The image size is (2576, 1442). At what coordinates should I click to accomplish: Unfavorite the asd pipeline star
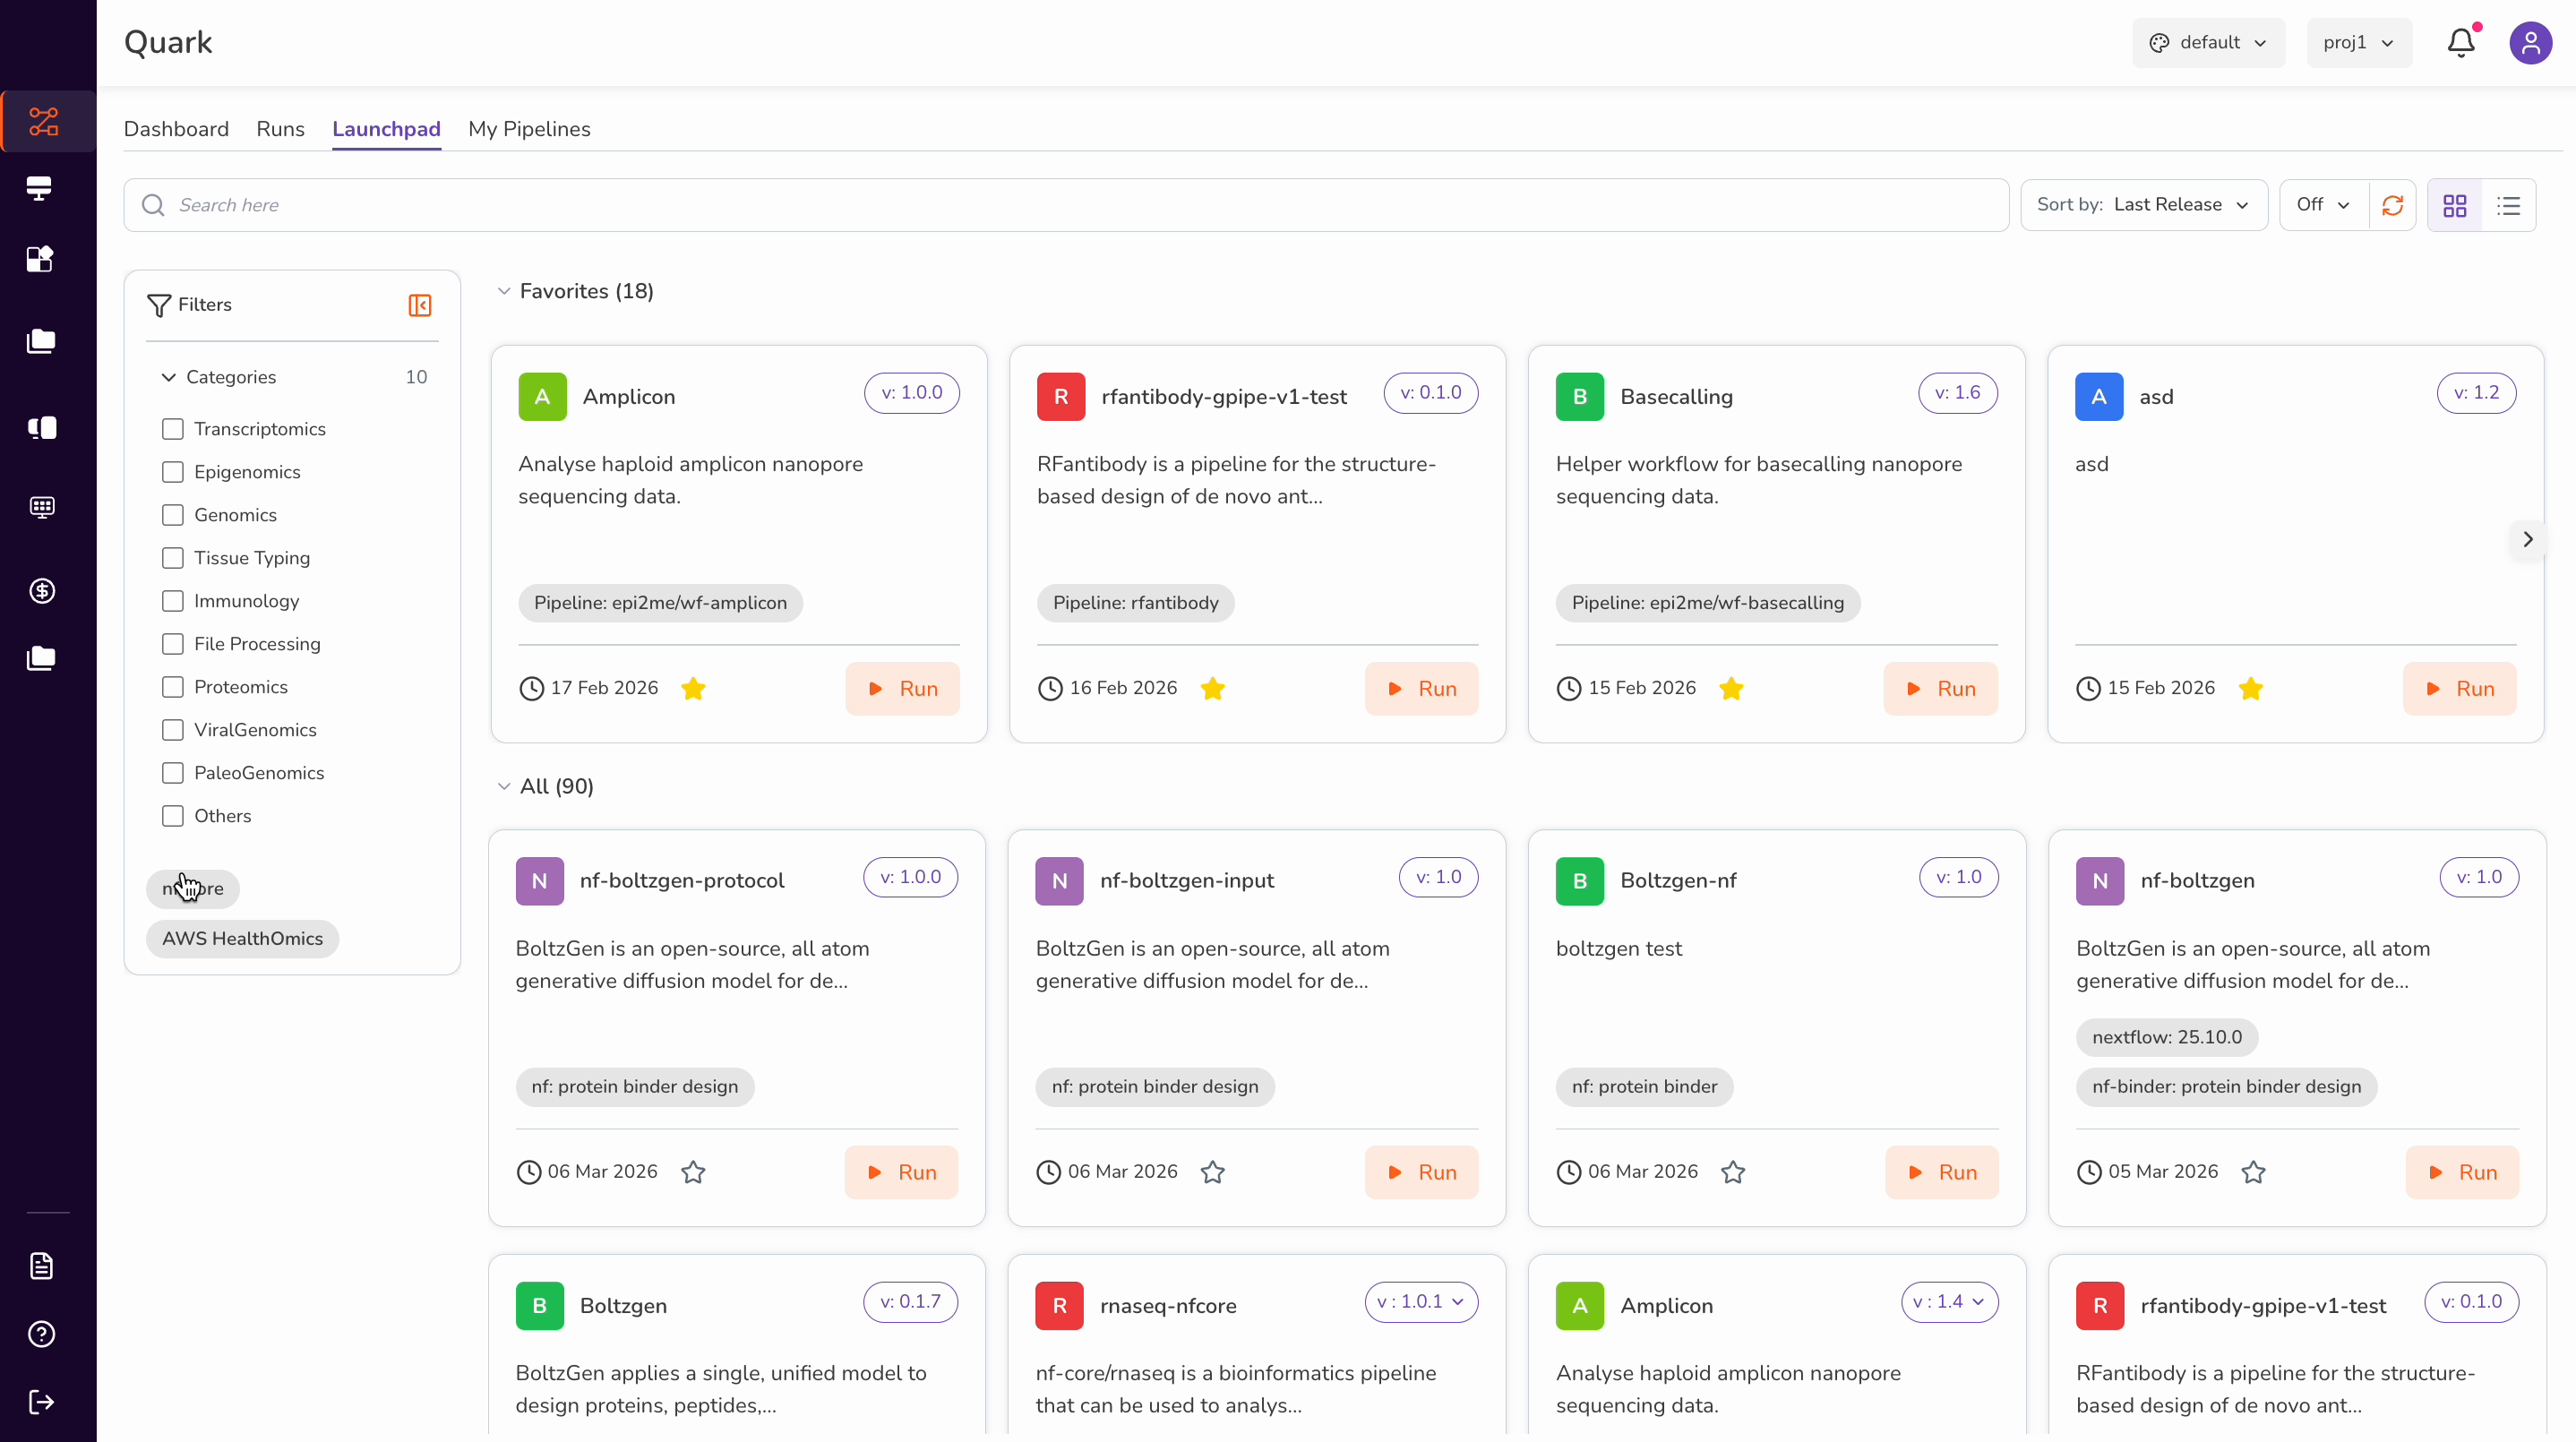[x=2251, y=688]
